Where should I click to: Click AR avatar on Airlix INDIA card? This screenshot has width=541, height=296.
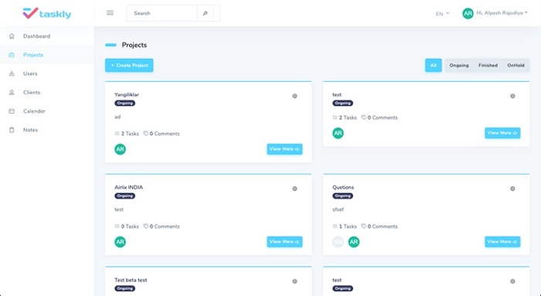(120, 242)
